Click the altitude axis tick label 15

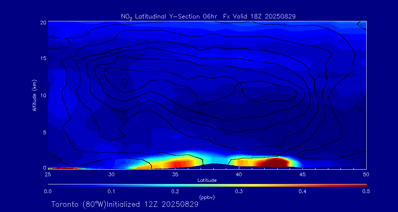(42, 59)
